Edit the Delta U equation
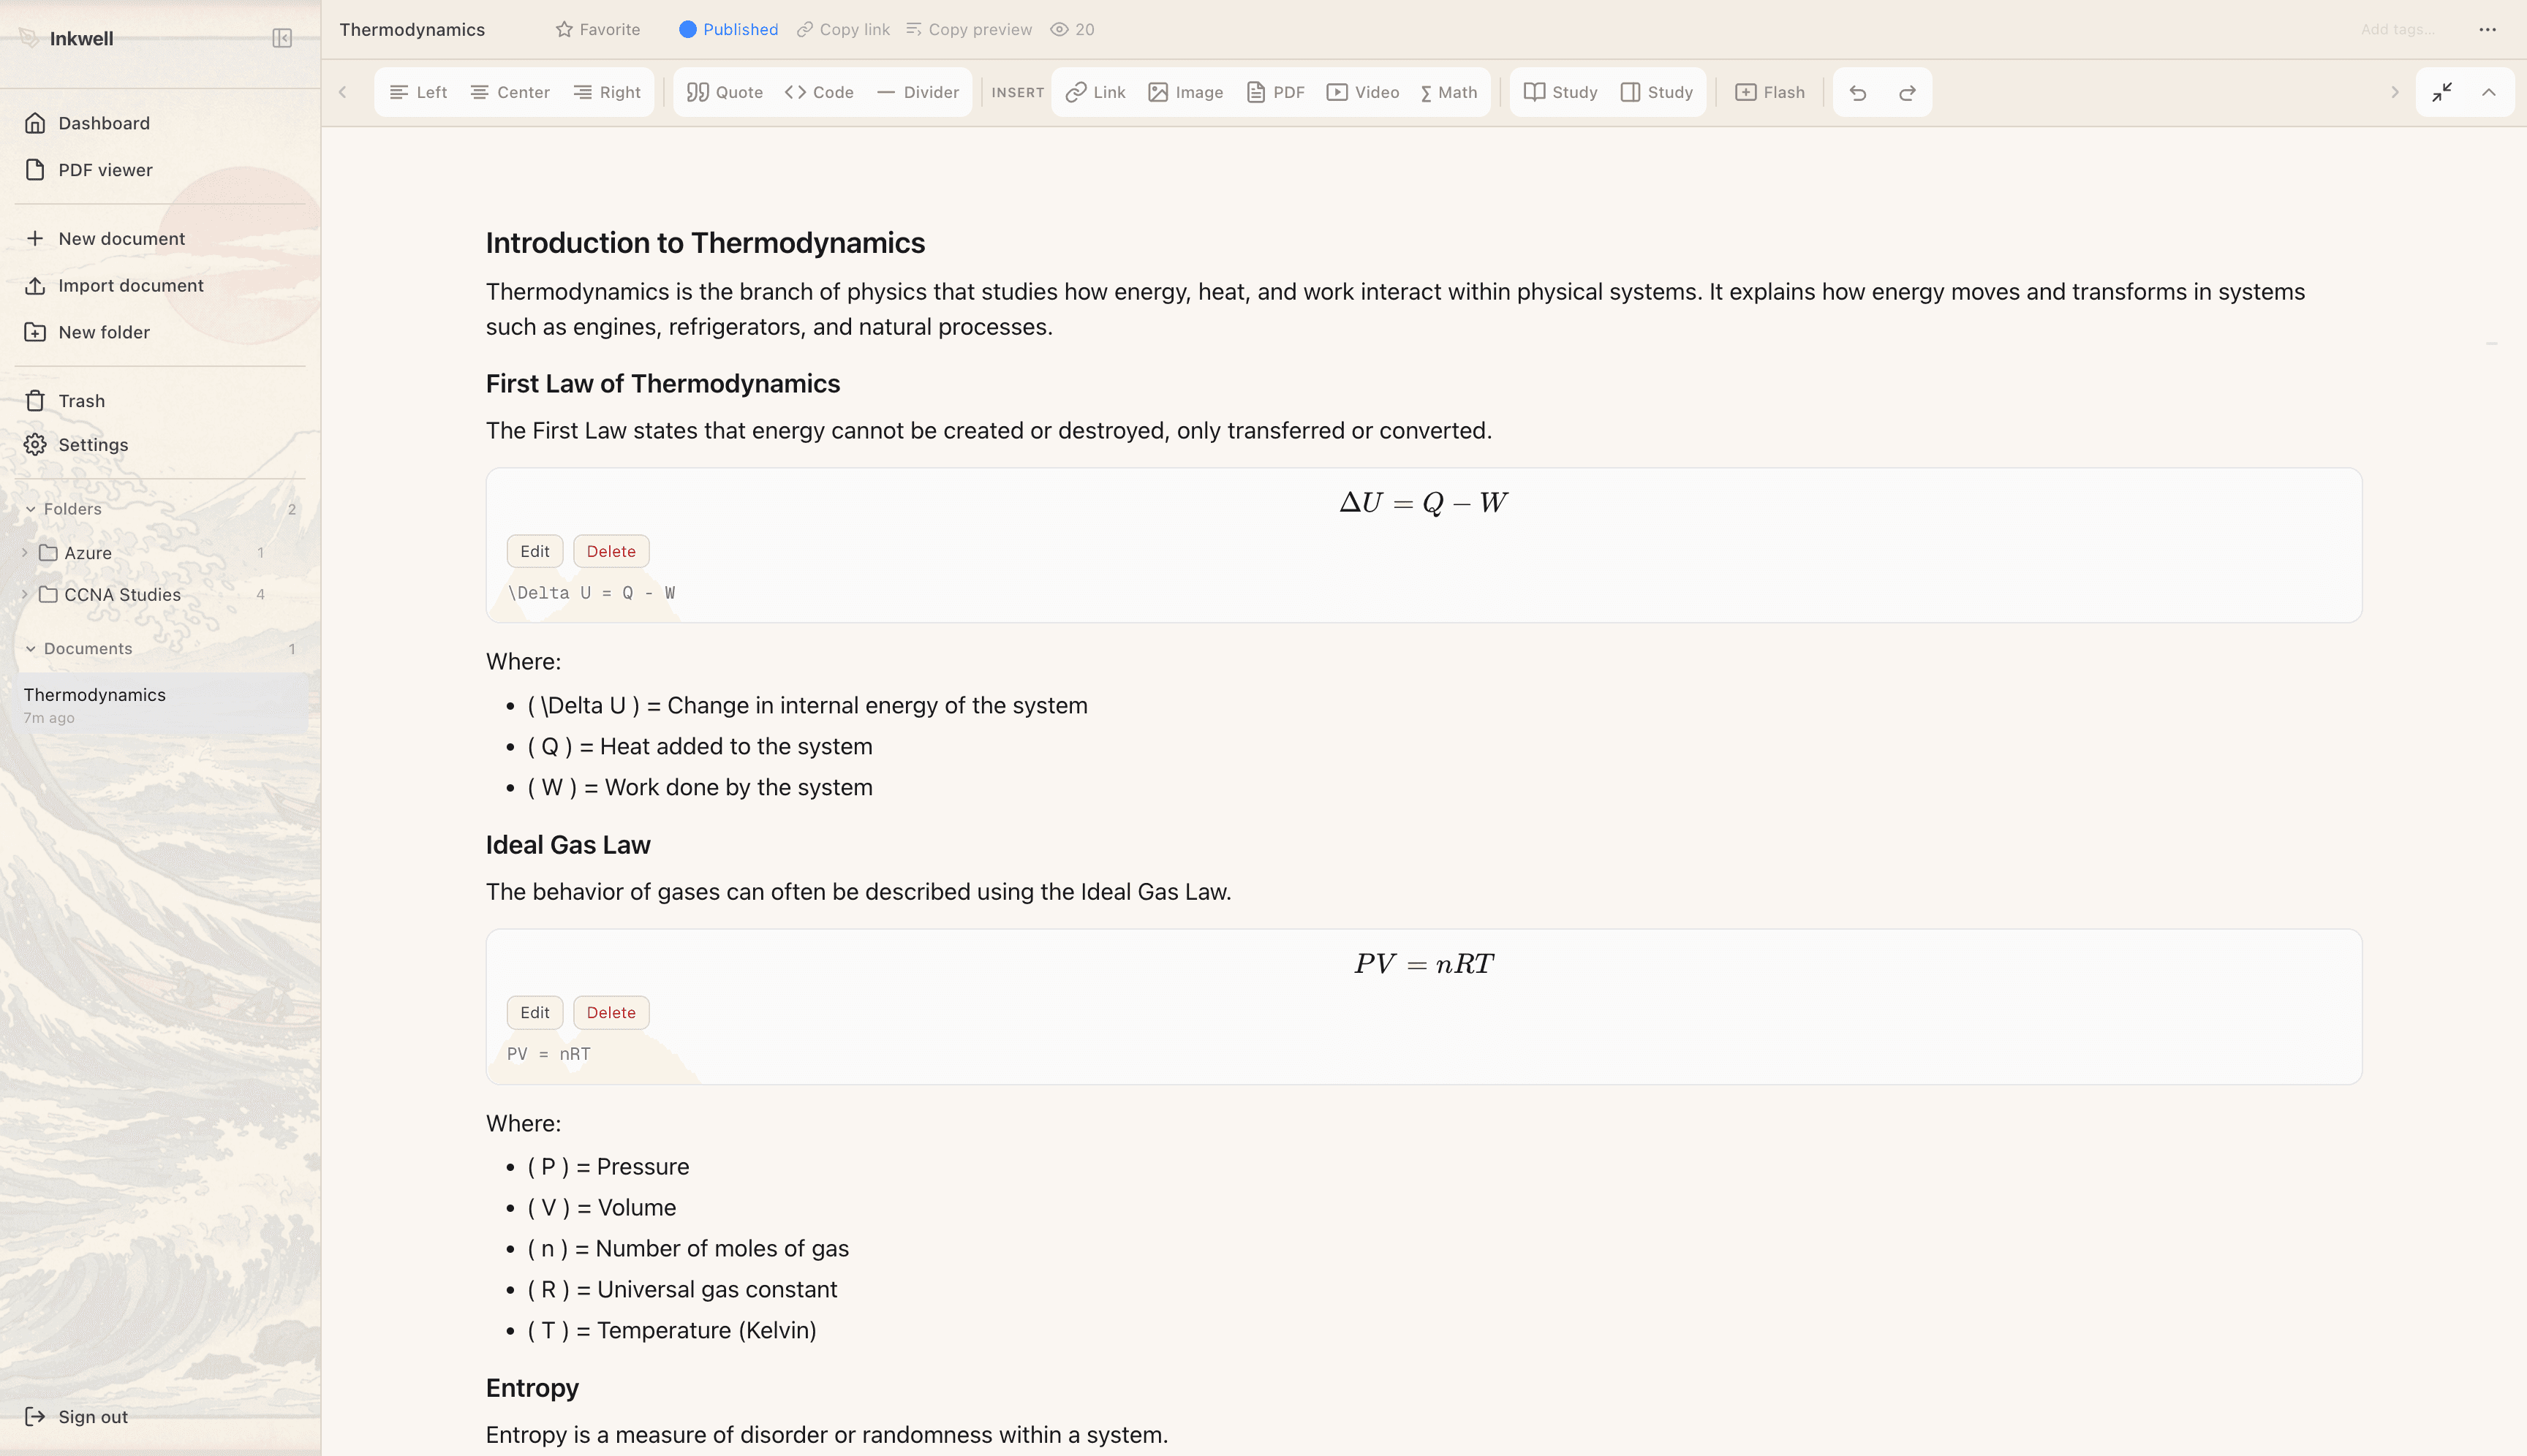Screen dimensions: 2527x1456 click(x=535, y=551)
